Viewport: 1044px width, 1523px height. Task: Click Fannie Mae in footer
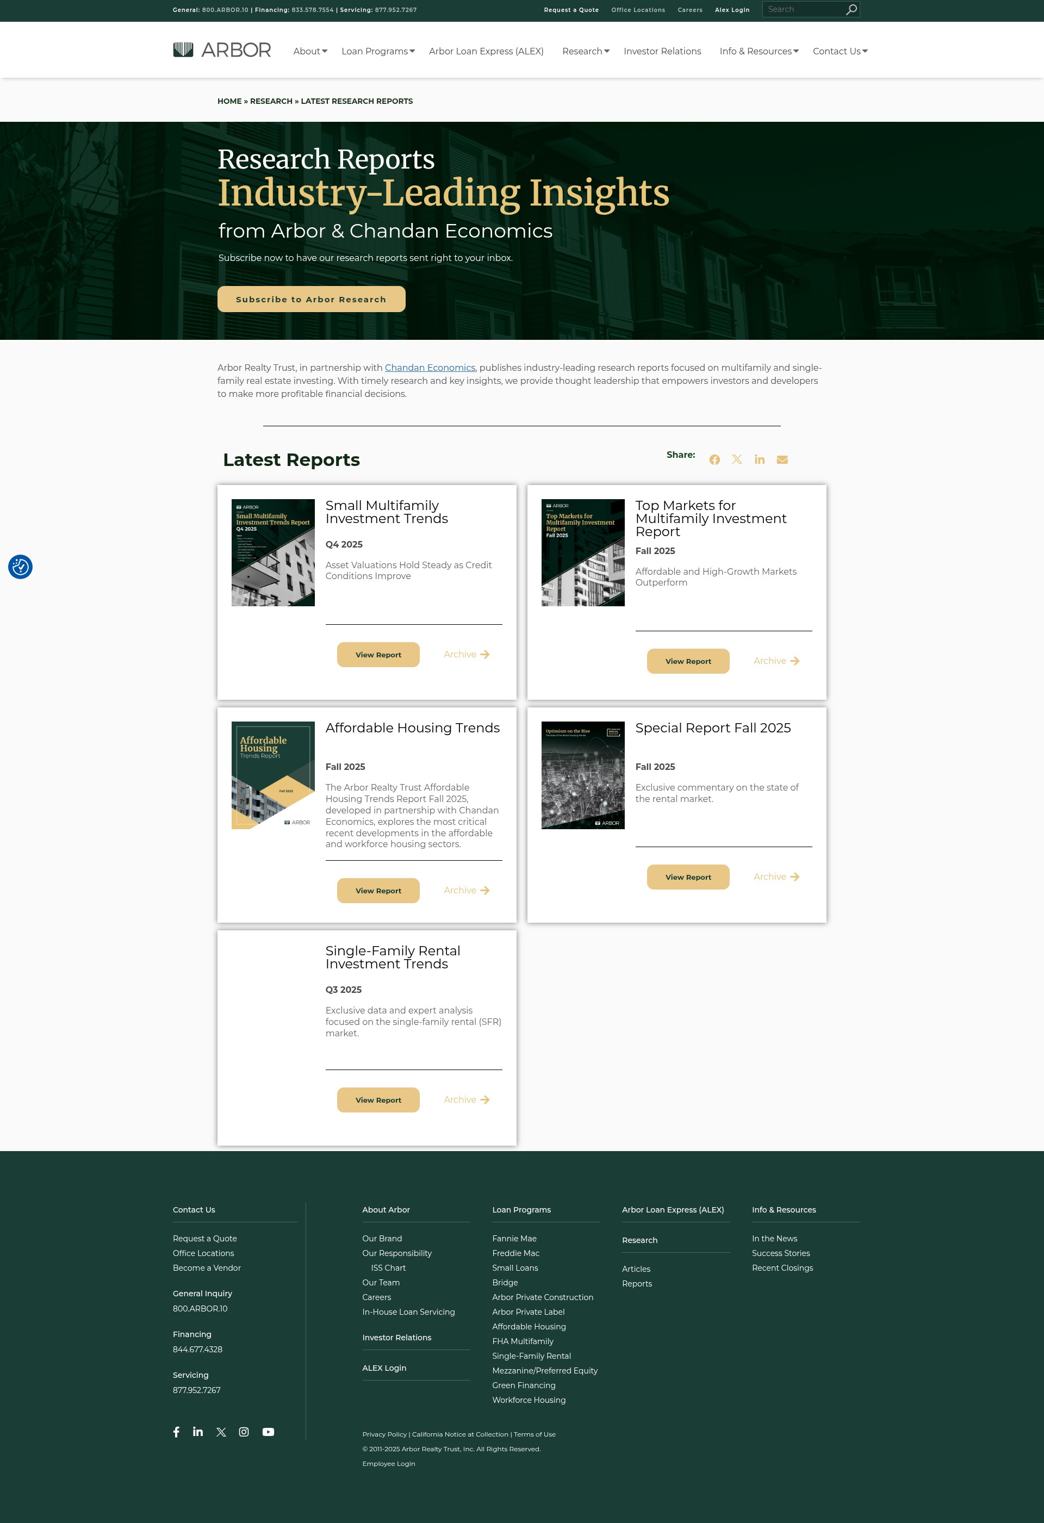514,1238
